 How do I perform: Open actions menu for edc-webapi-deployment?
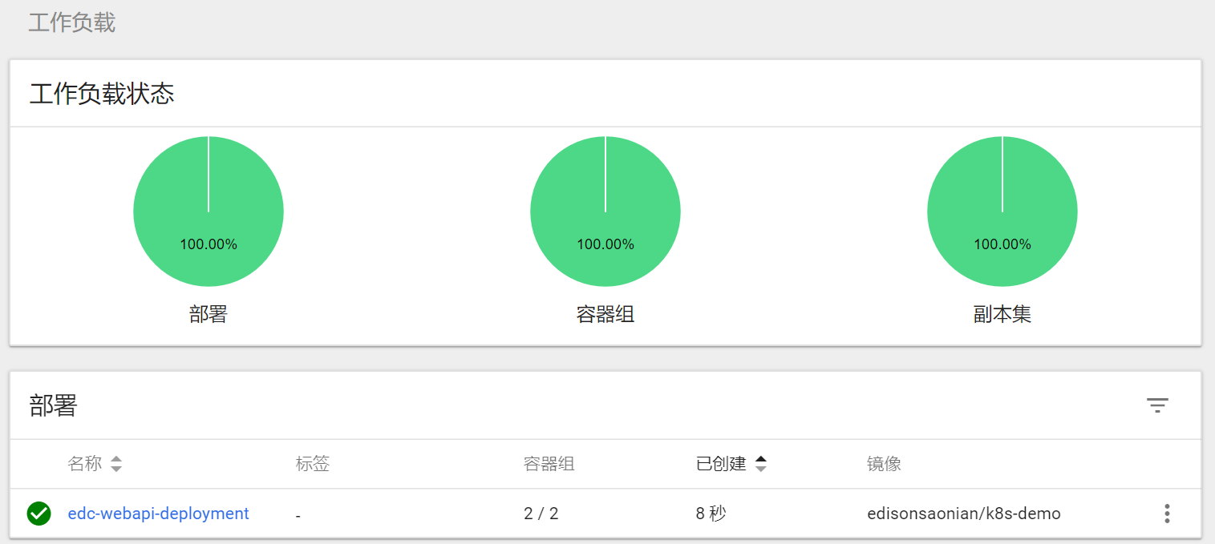[x=1167, y=514]
